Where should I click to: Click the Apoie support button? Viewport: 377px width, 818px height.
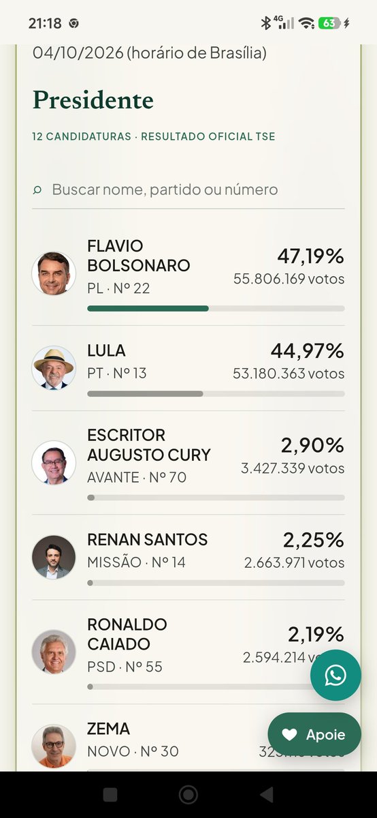coord(314,735)
